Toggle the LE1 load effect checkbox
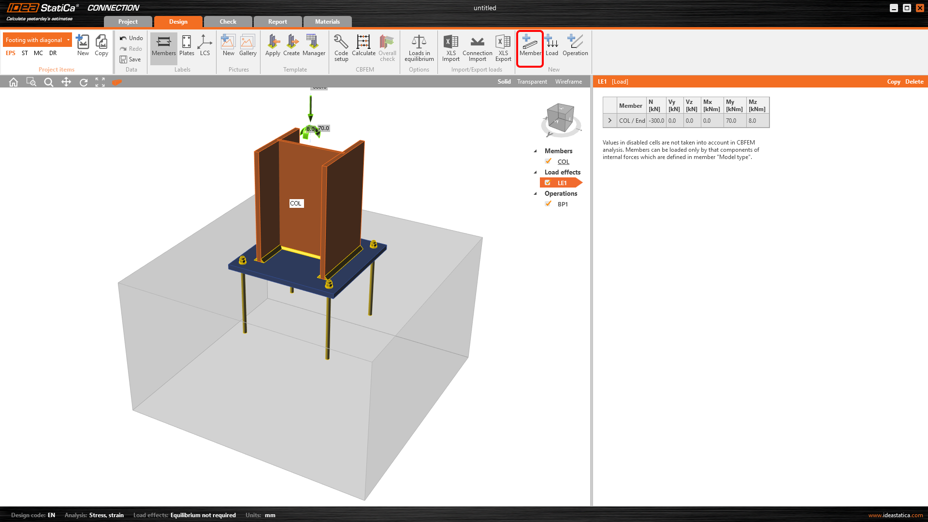Viewport: 928px width, 522px height. 548,183
